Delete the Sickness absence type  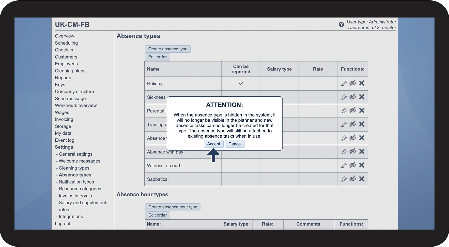[x=362, y=97]
